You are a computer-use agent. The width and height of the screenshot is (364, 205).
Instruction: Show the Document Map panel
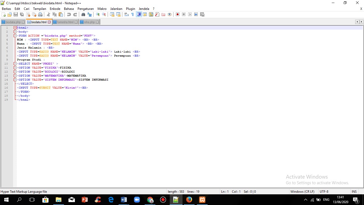click(151, 14)
